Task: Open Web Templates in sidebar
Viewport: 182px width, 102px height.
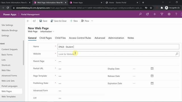Action: pos(9,97)
